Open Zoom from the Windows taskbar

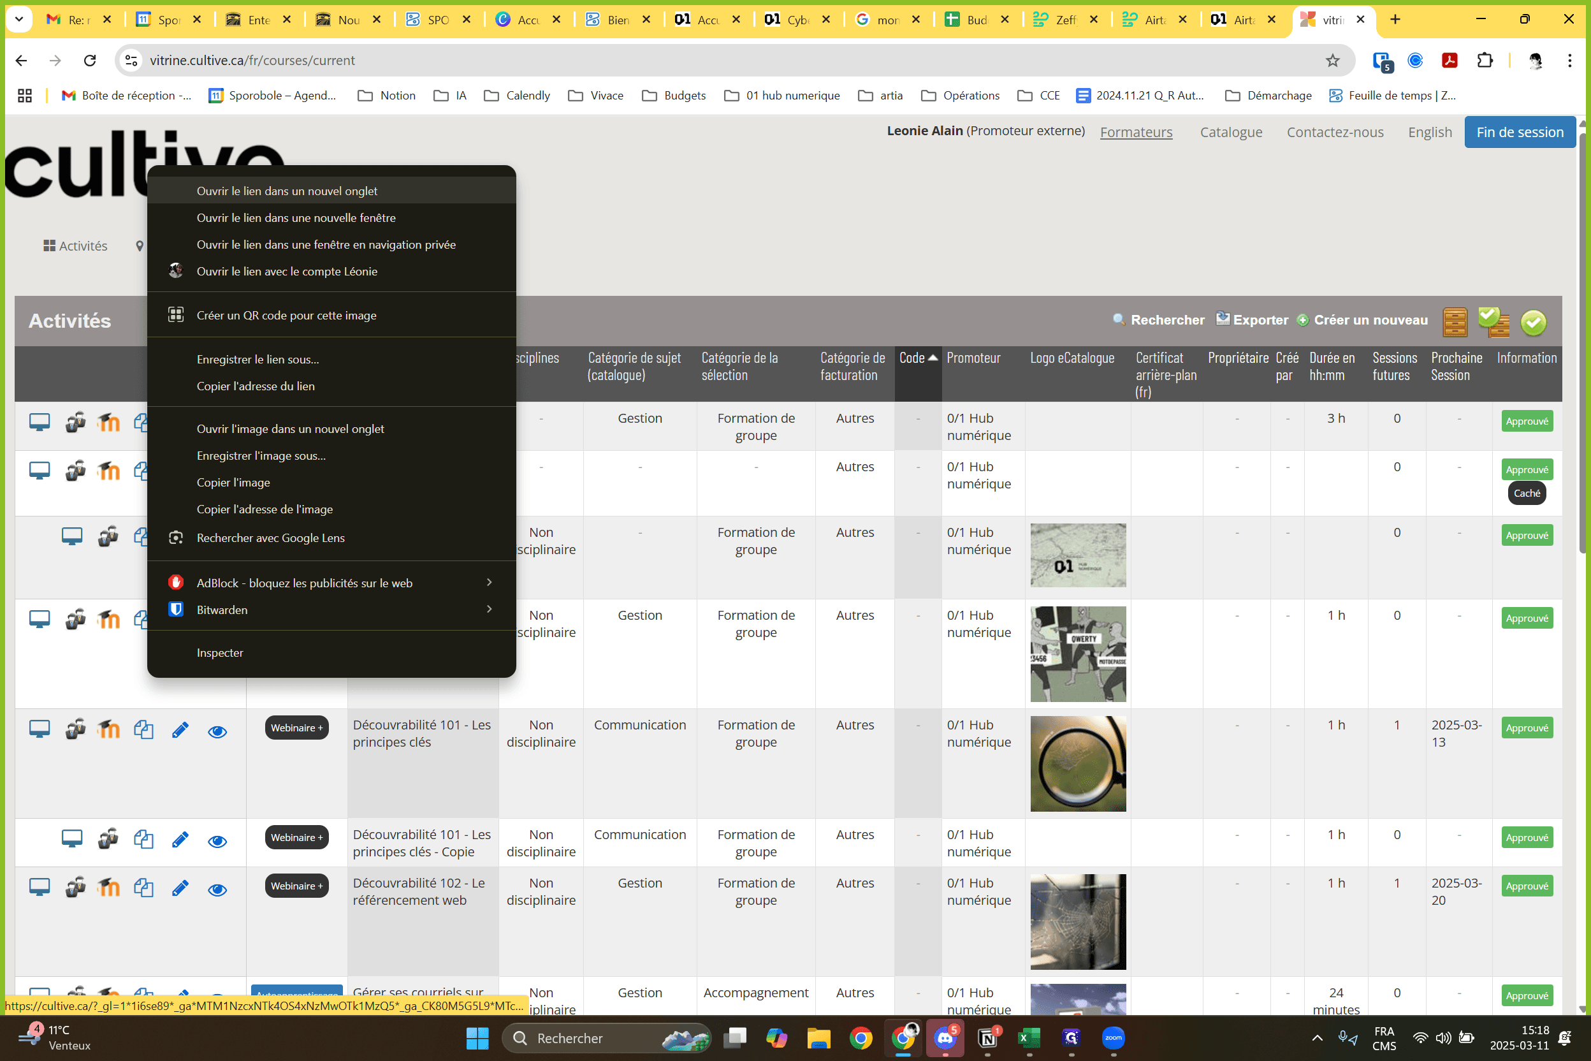click(x=1113, y=1037)
